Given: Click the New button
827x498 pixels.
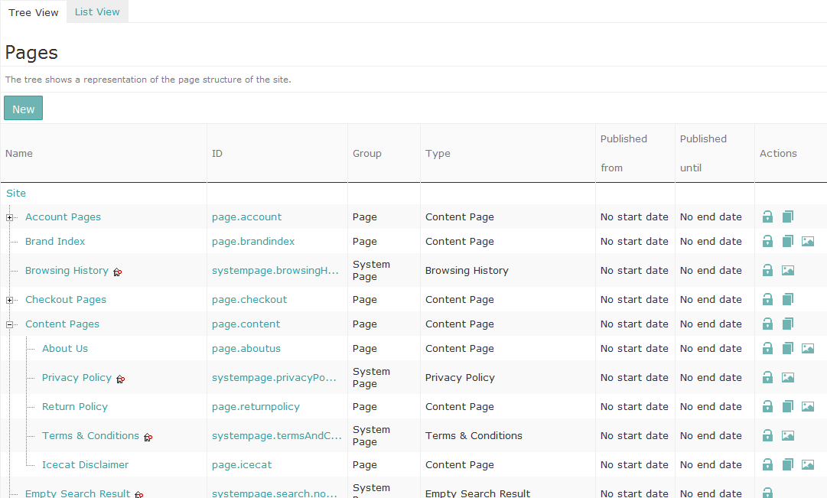Looking at the screenshot, I should [x=22, y=108].
